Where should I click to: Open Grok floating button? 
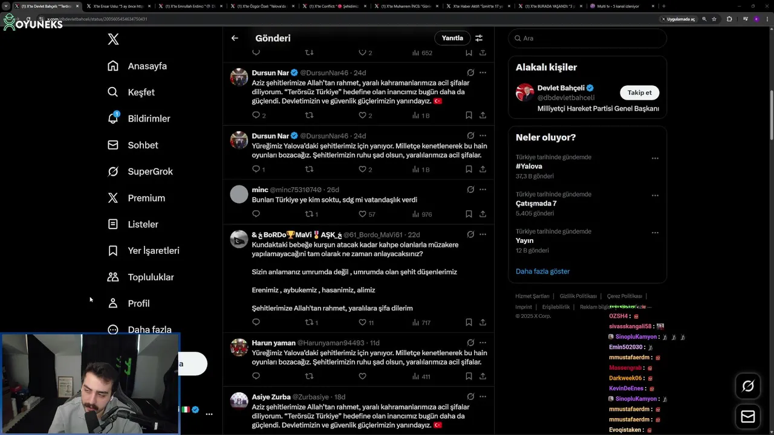[748, 386]
